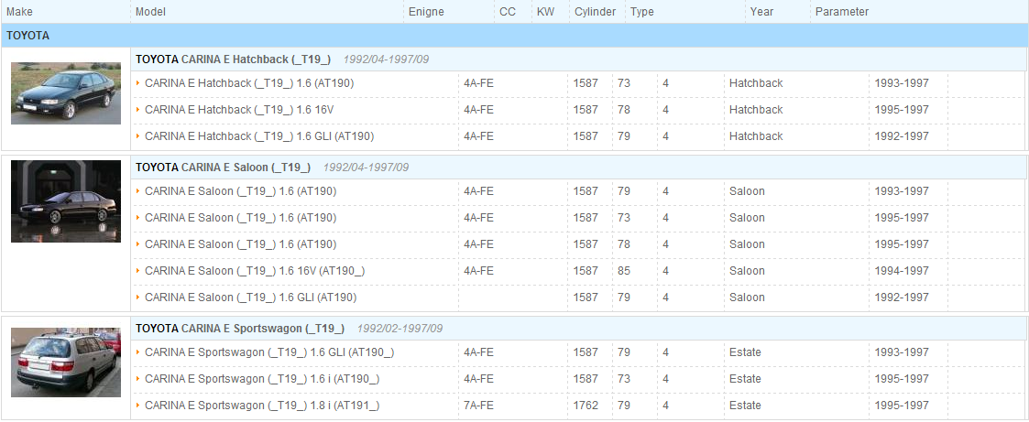Select CARINA E Sportswagon (_T19_) 1.6 GLI (AT190_)
1029x422 pixels.
pos(269,352)
